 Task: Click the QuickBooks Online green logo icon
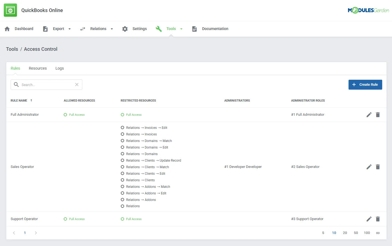tap(10, 10)
